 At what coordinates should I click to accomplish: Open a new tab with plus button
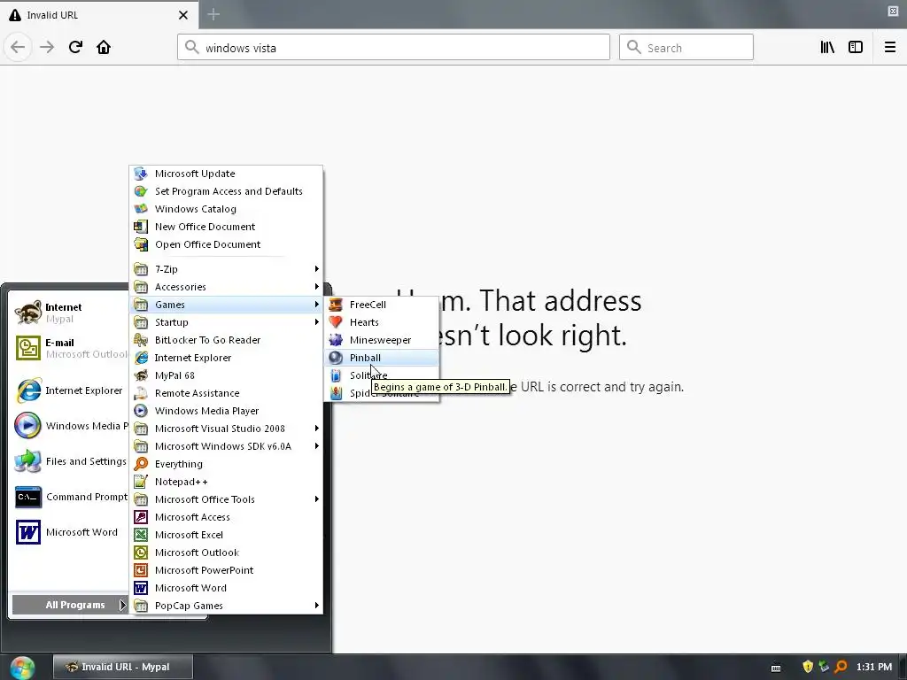click(213, 14)
